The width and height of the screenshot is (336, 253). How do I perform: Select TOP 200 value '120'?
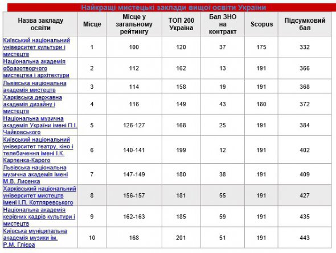pos(181,47)
